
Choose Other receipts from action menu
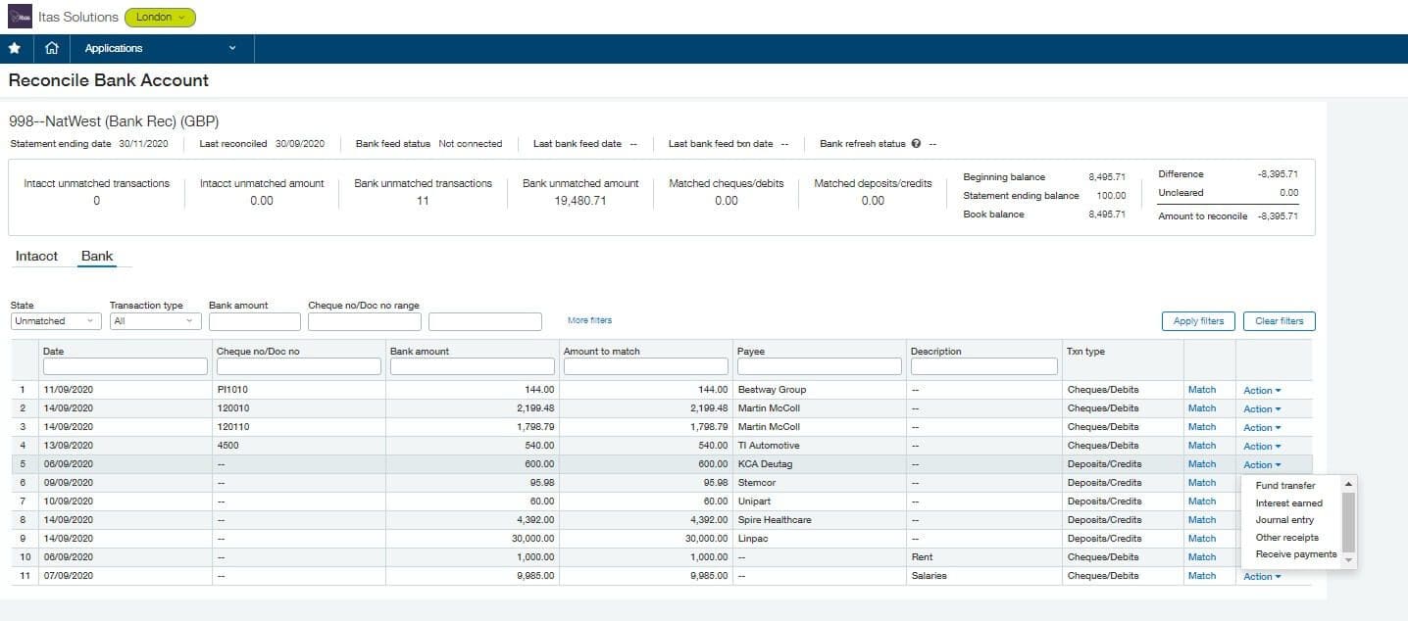1286,537
